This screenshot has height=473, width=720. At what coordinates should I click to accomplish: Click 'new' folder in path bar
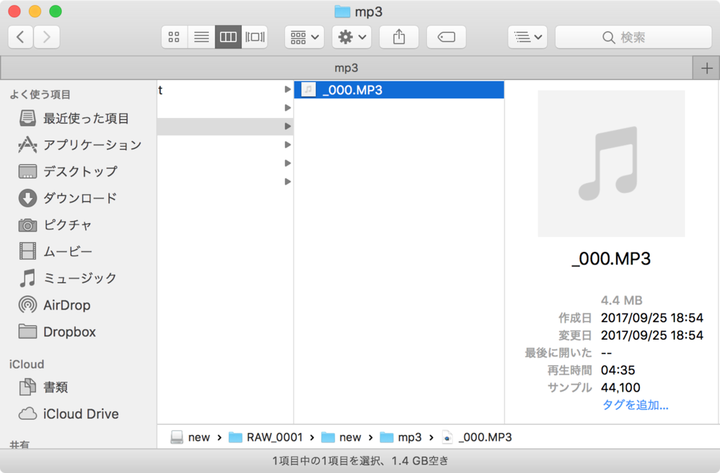[x=341, y=437]
